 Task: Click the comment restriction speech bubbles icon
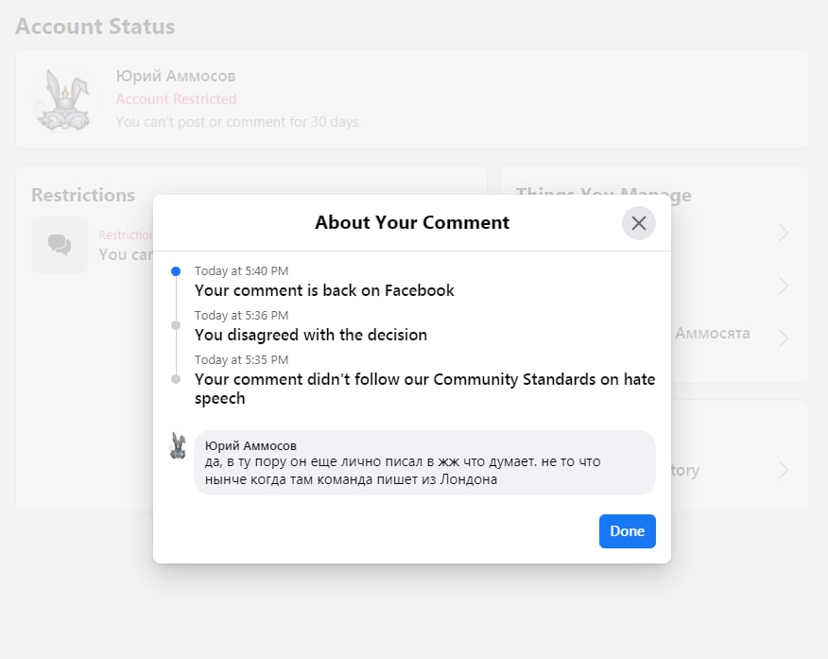pyautogui.click(x=60, y=245)
